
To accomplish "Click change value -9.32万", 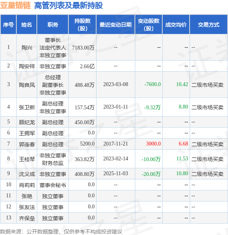I will click(x=152, y=107).
